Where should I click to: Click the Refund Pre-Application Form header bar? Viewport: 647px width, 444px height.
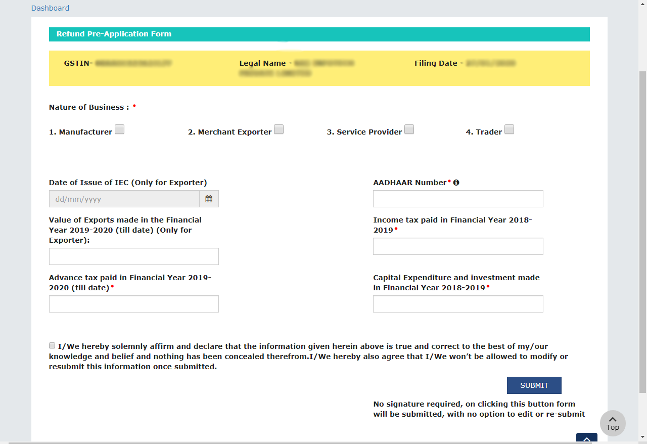(319, 34)
